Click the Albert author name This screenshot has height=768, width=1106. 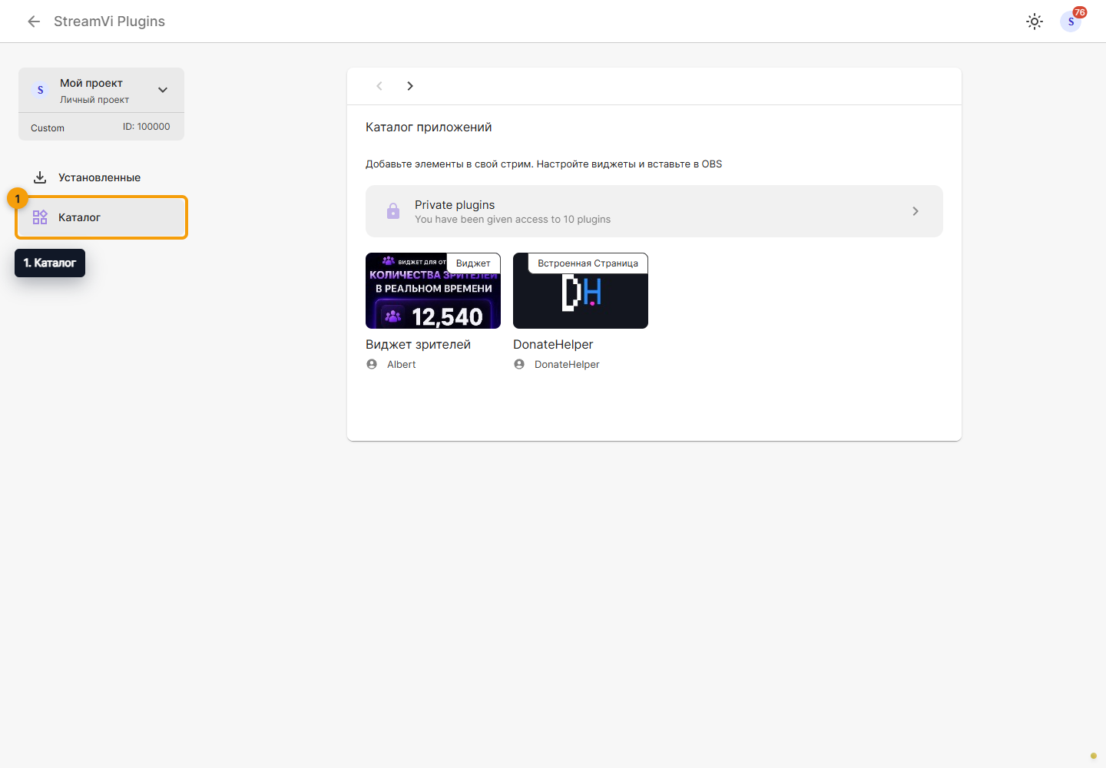[401, 365]
